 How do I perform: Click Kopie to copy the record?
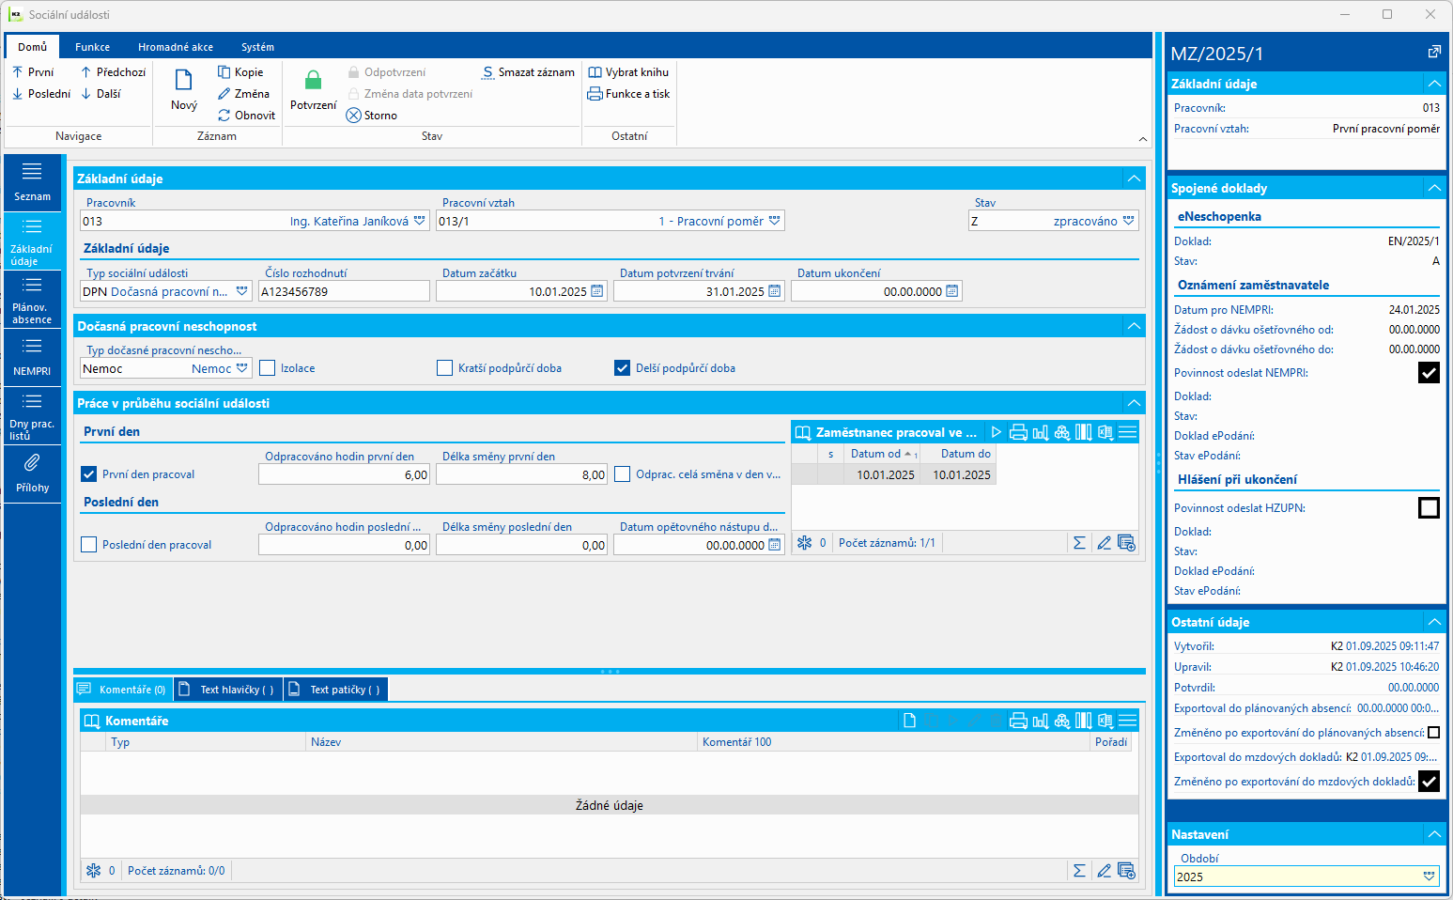(x=240, y=72)
